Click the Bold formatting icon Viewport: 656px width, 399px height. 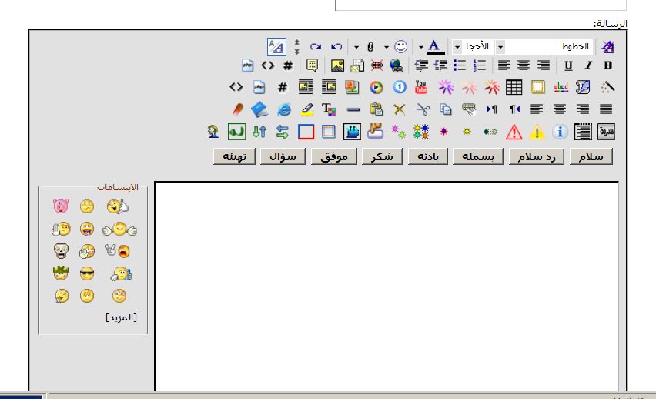[x=607, y=66]
